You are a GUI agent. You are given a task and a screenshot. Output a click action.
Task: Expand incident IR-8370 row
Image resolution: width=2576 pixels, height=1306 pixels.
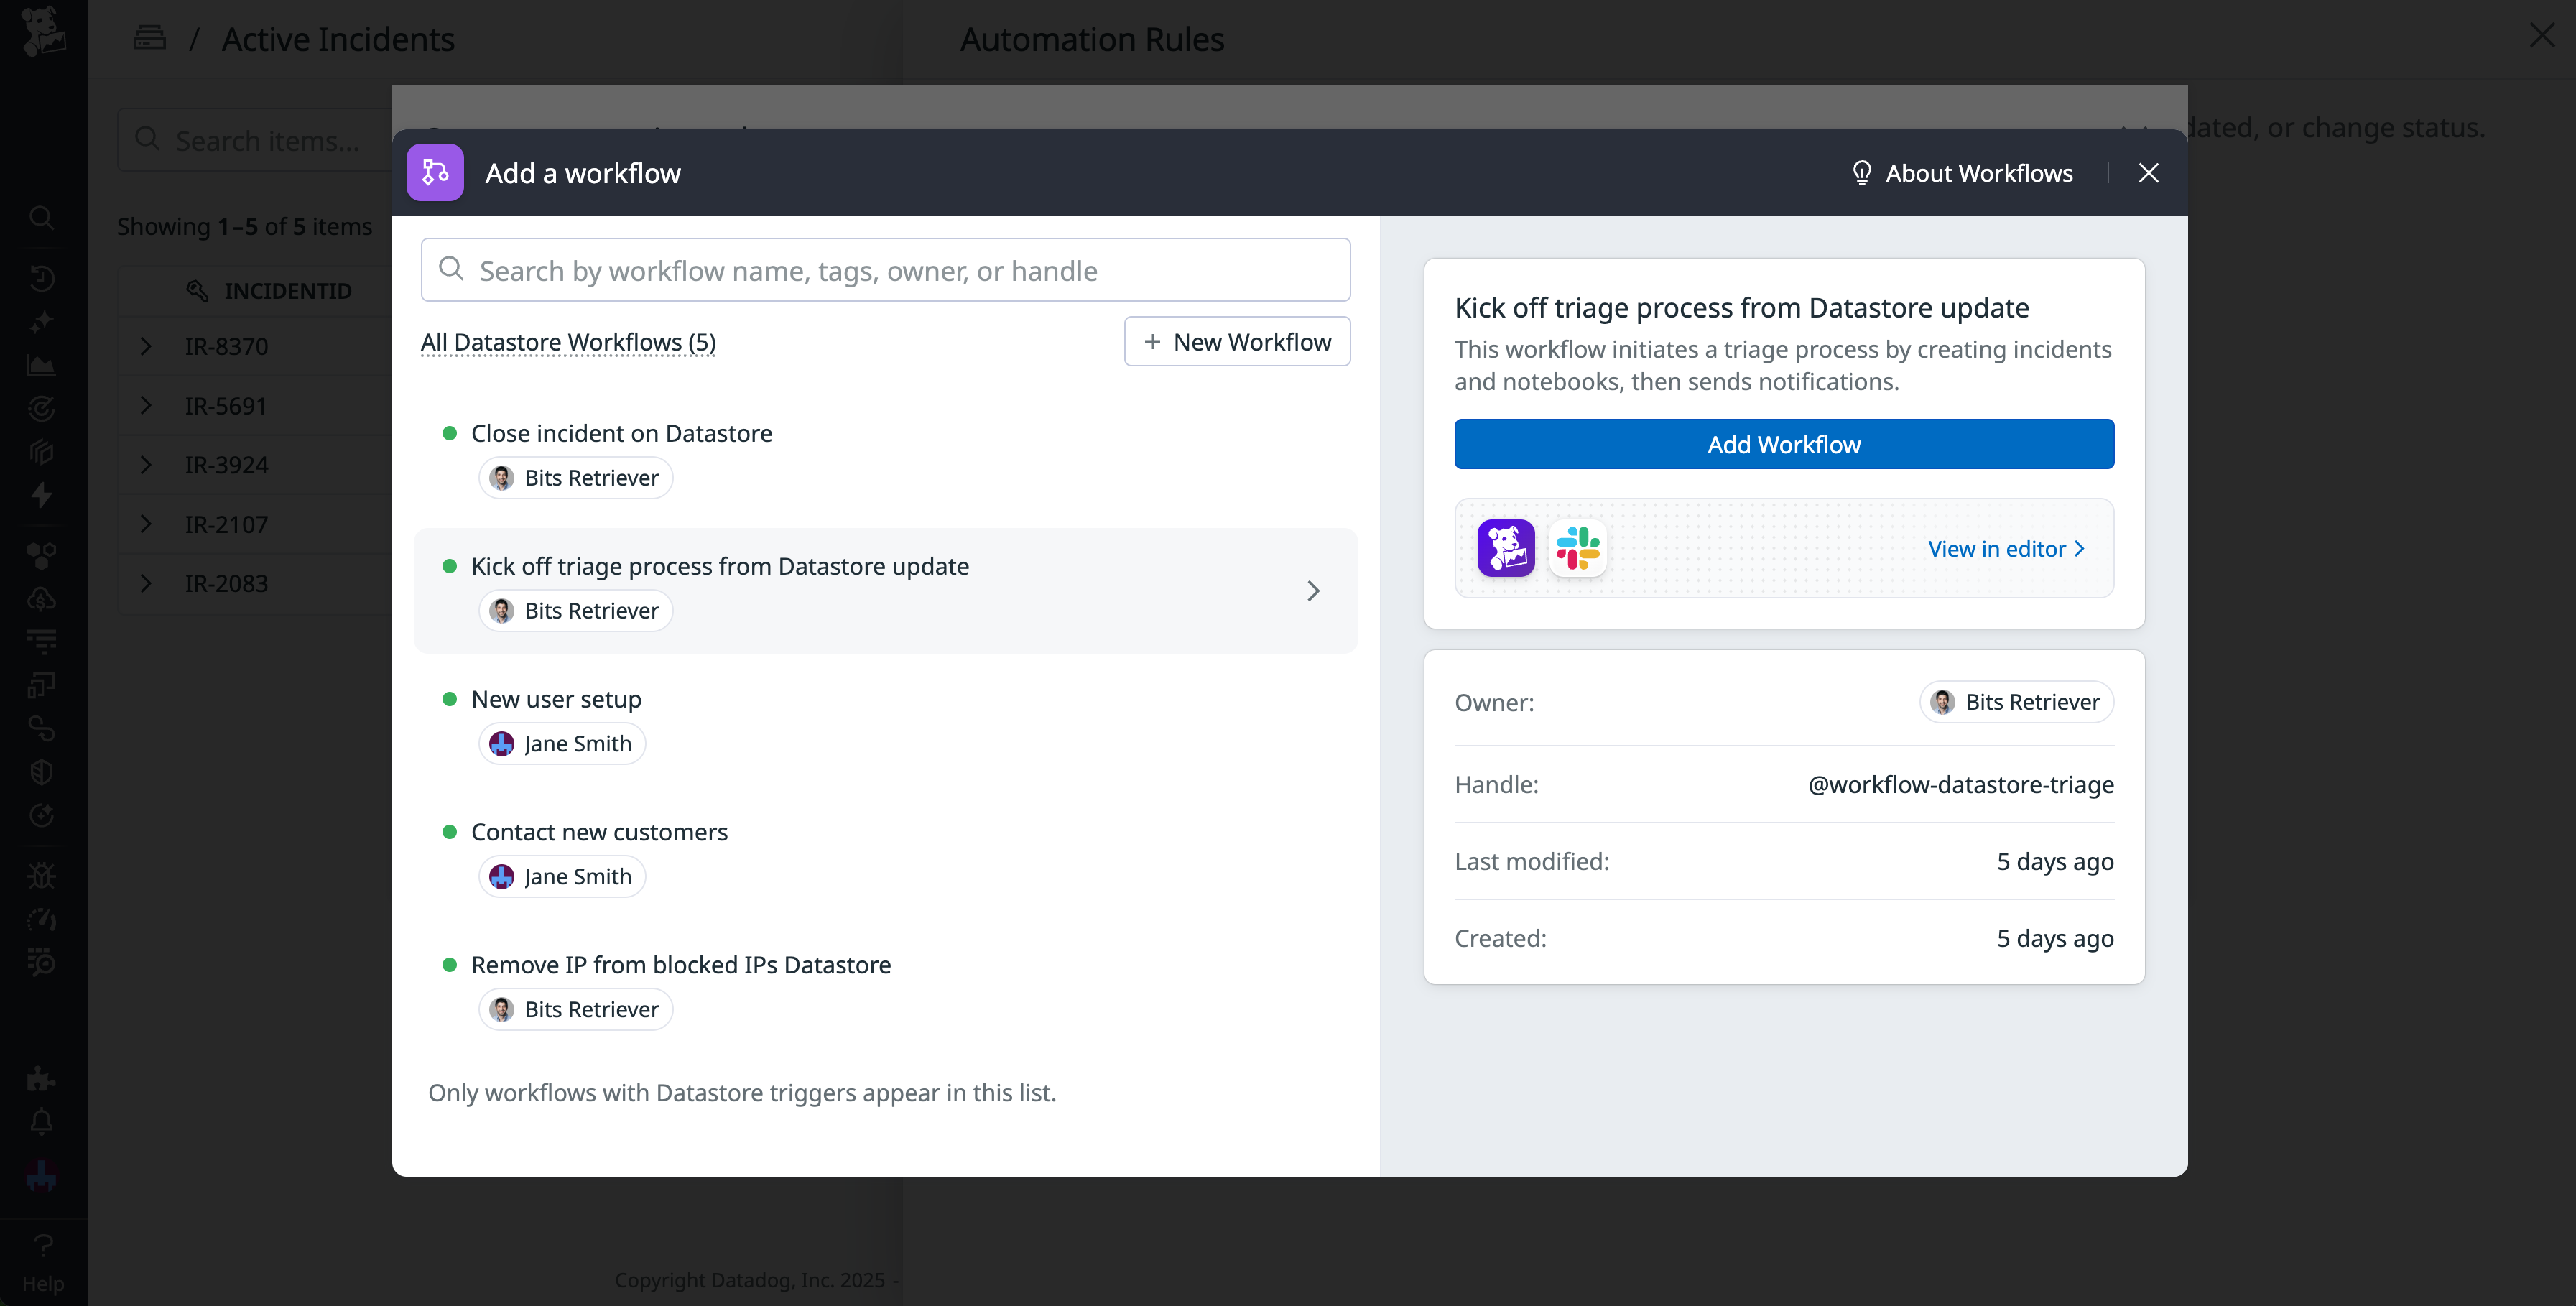click(146, 346)
